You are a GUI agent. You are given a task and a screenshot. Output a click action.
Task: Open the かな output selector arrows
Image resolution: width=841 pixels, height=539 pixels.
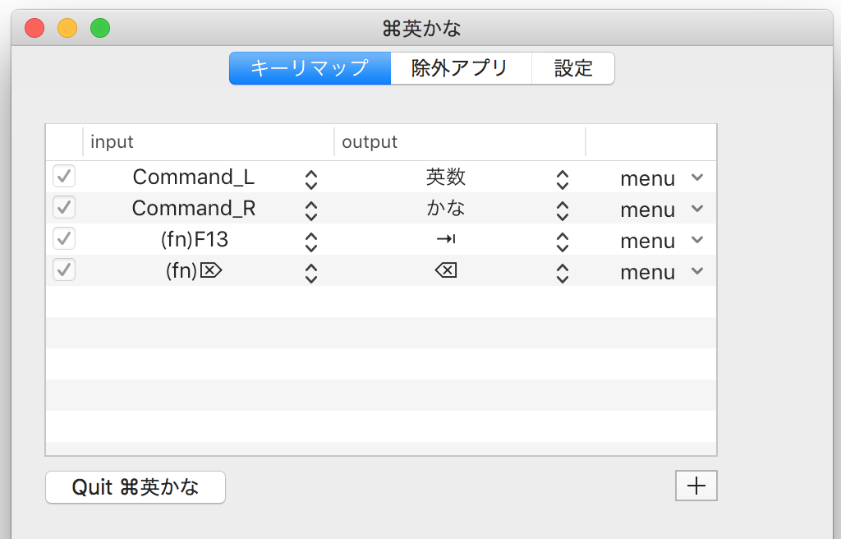[x=562, y=210]
